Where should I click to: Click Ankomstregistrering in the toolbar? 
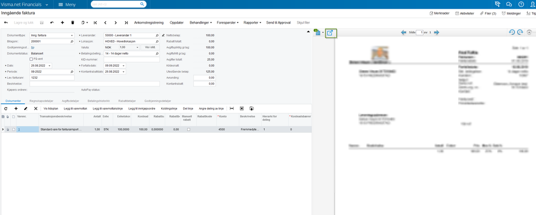pos(149,23)
